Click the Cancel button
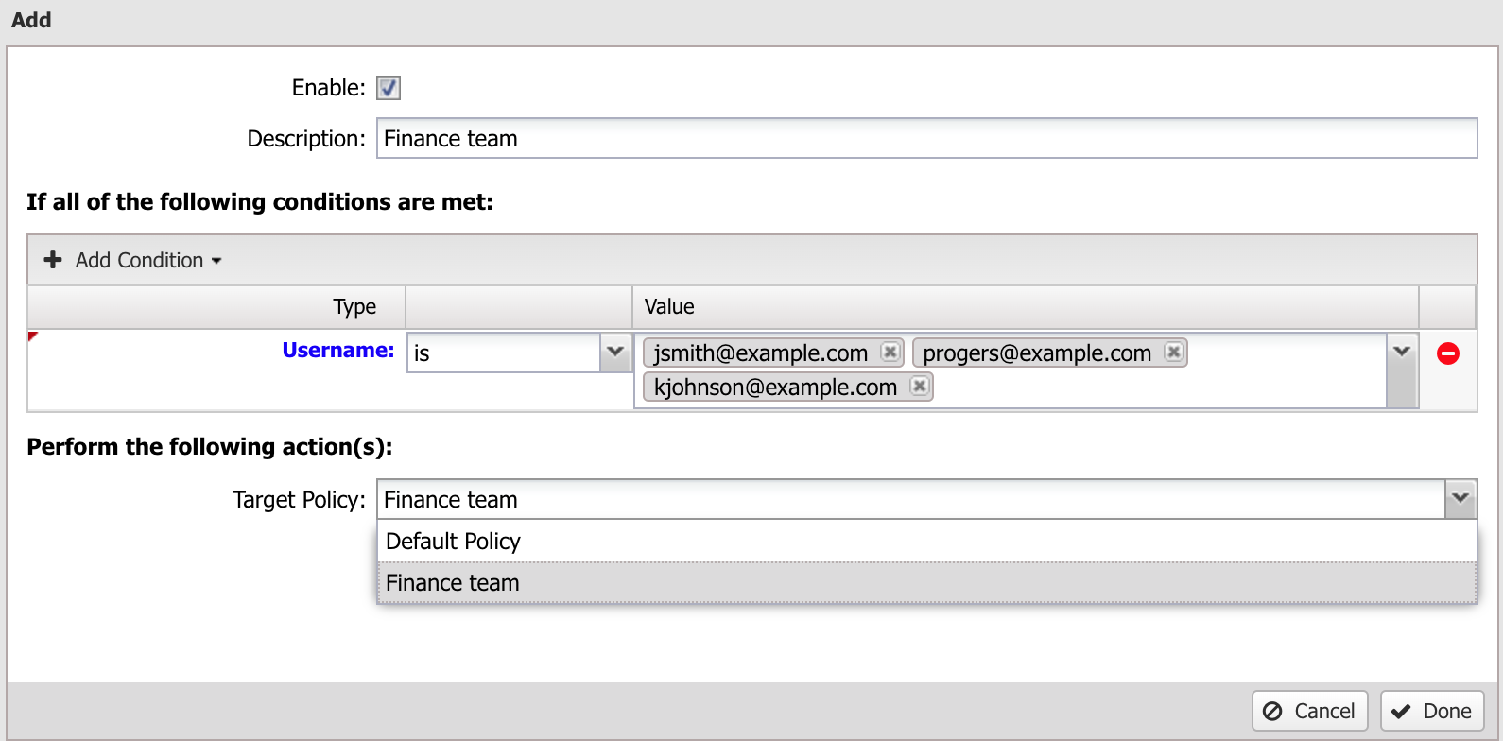The image size is (1503, 741). (x=1310, y=711)
